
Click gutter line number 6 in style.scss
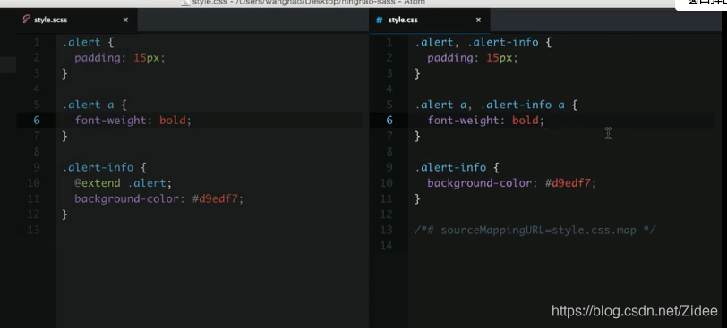click(37, 121)
